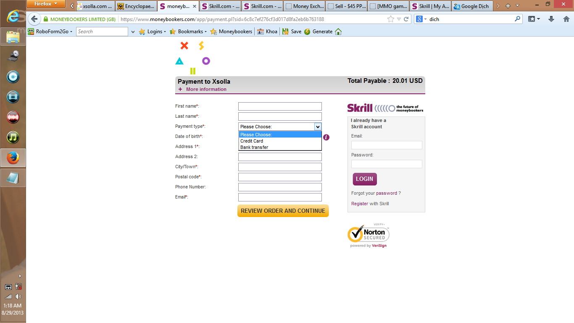Screen dimensions: 574x323
Task: Switch to the Money Exch... tab
Action: (304, 6)
